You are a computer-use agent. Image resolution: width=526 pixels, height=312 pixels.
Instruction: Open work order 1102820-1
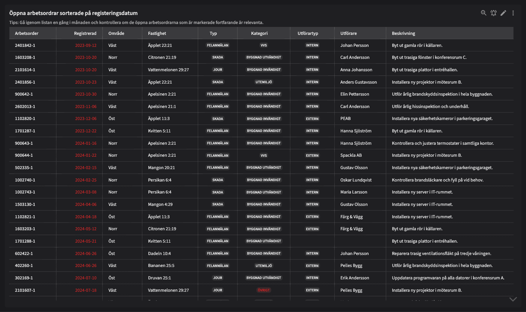click(x=25, y=118)
